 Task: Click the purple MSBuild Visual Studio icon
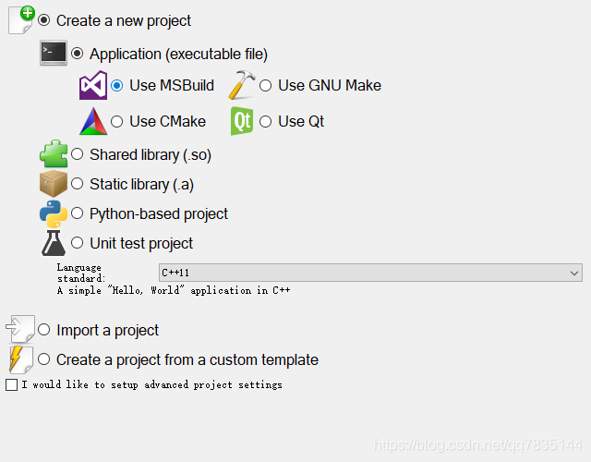(93, 85)
